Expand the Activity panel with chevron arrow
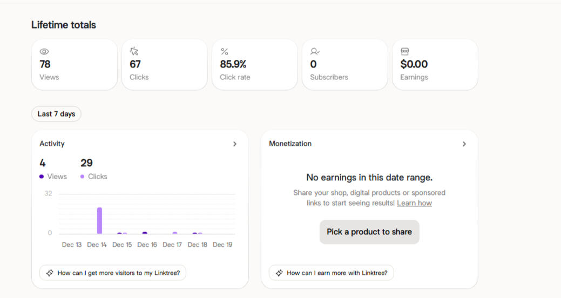The width and height of the screenshot is (561, 298). tap(235, 144)
